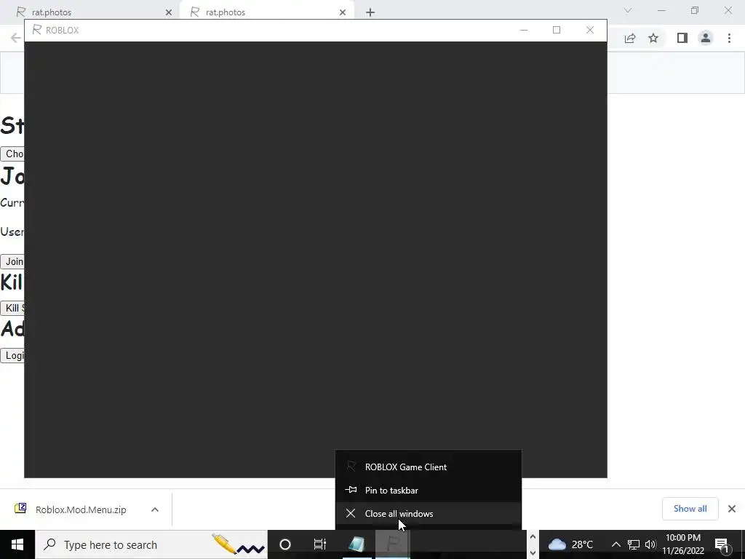Image resolution: width=745 pixels, height=559 pixels.
Task: Open volume control tray icon
Action: point(650,544)
